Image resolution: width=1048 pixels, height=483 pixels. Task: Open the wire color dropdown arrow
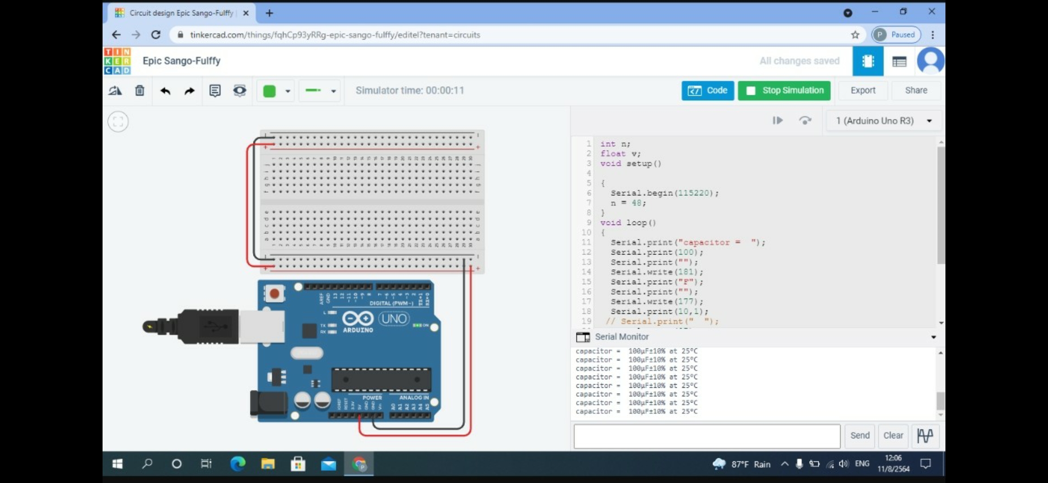click(x=288, y=91)
